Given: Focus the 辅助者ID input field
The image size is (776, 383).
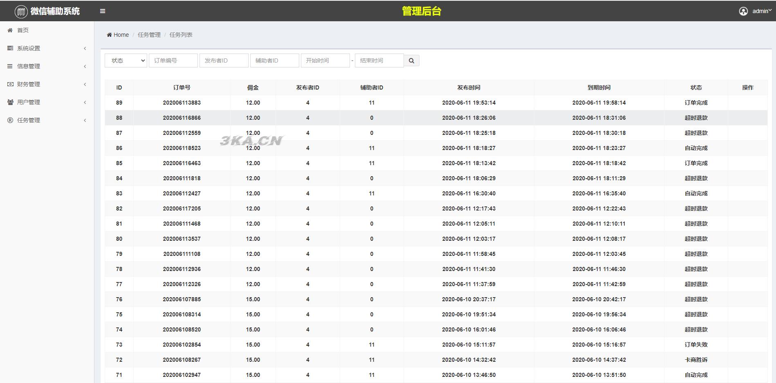Looking at the screenshot, I should click(x=275, y=60).
